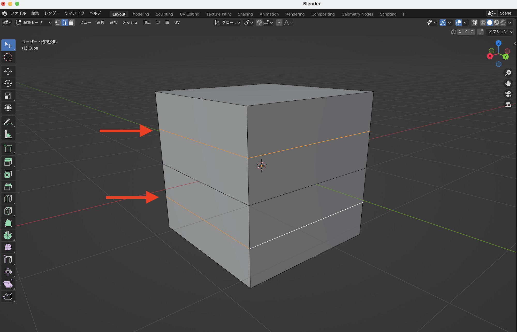517x332 pixels.
Task: Activate the Measure tool
Action: click(8, 135)
